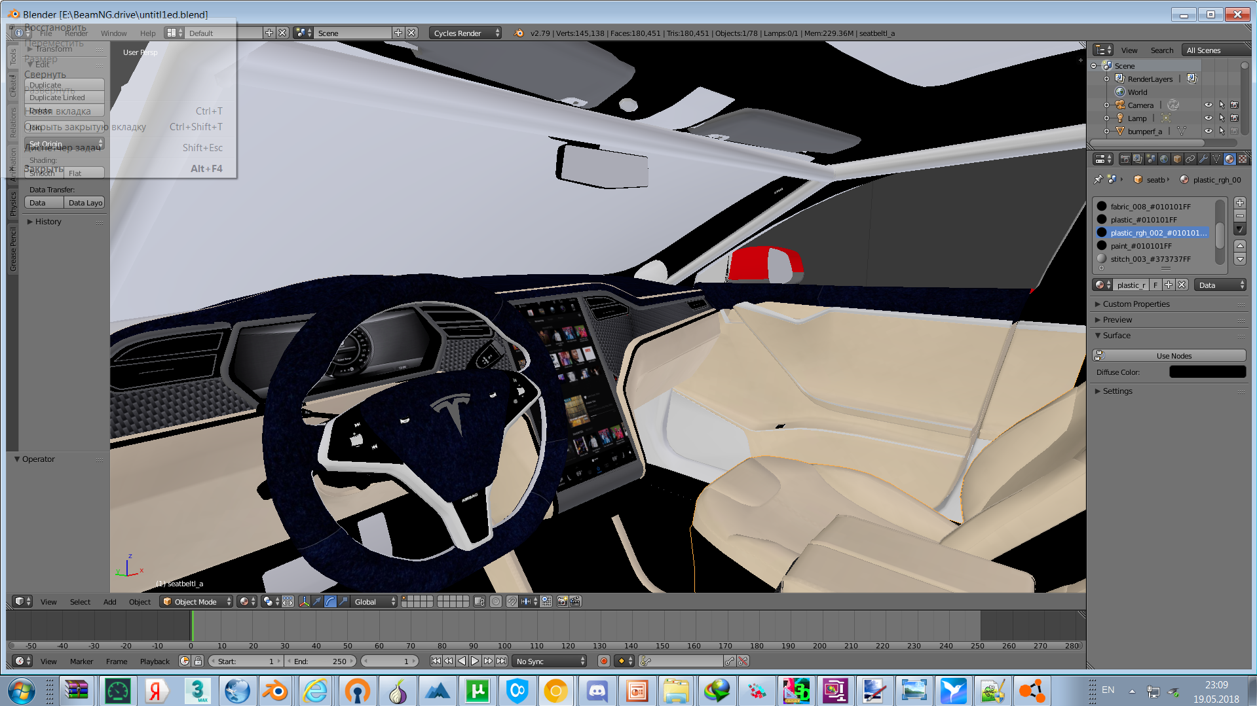
Task: Delete keyframe with the crossed key icon
Action: [x=743, y=661]
